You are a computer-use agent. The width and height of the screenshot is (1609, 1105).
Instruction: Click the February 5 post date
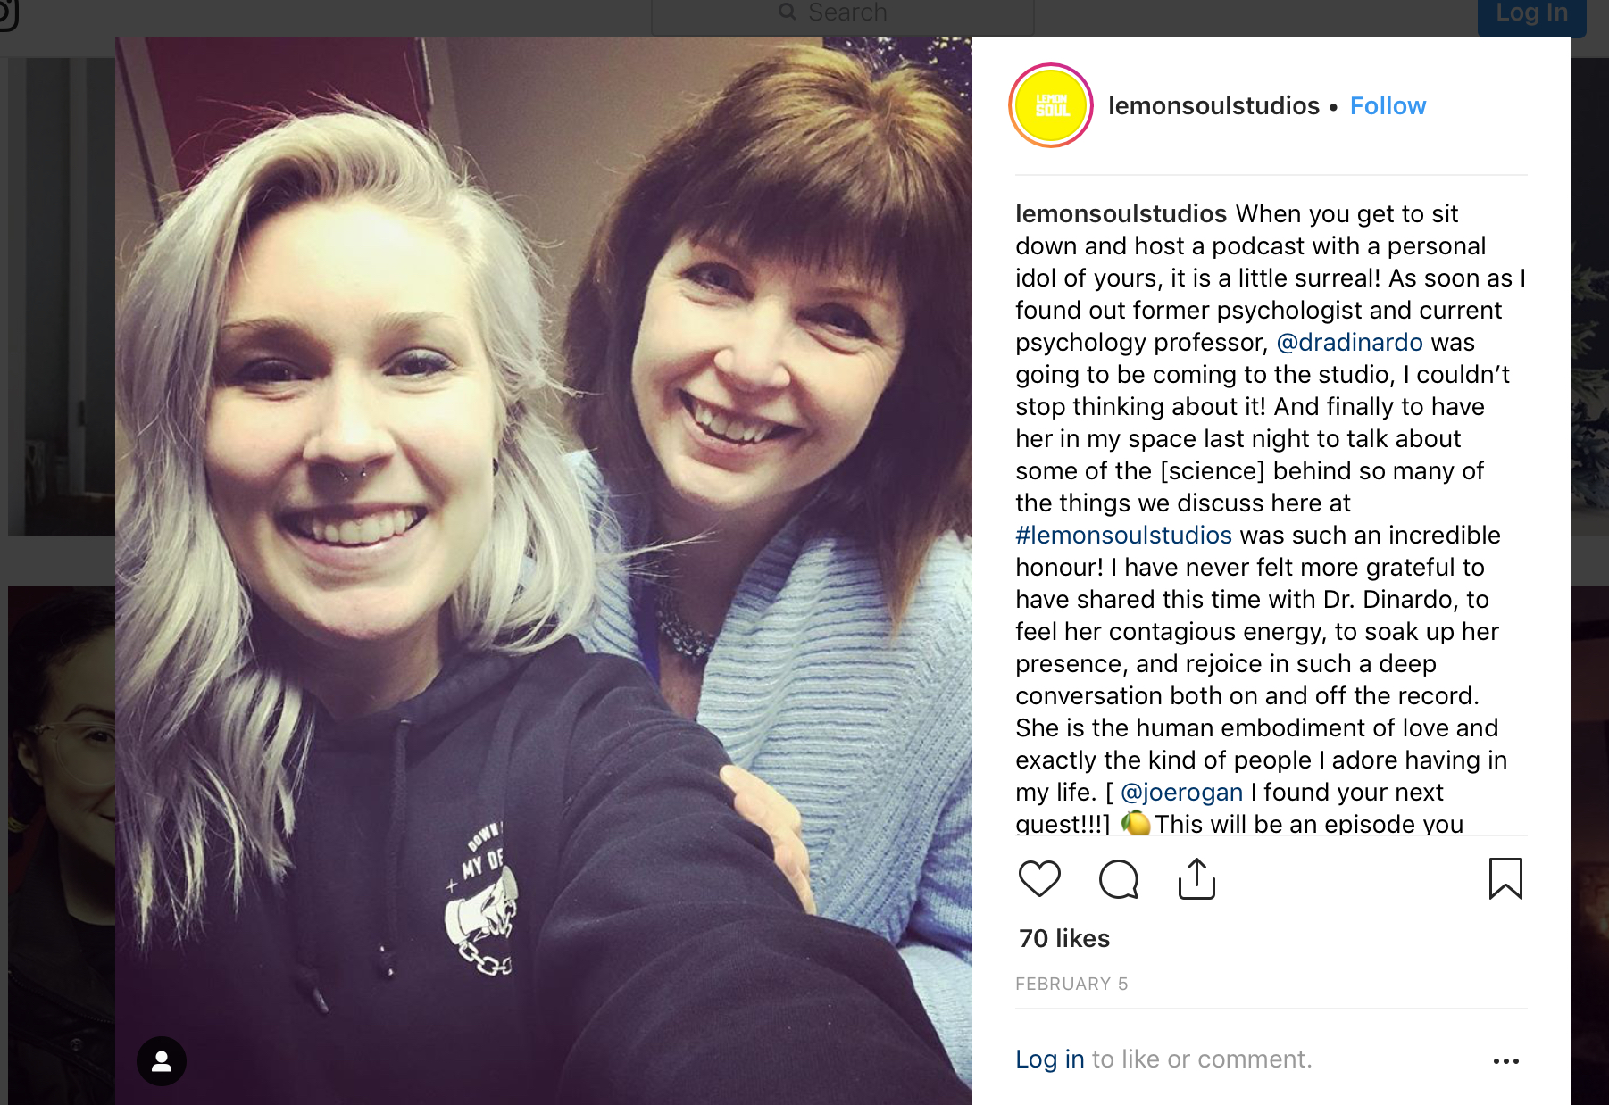coord(1071,984)
